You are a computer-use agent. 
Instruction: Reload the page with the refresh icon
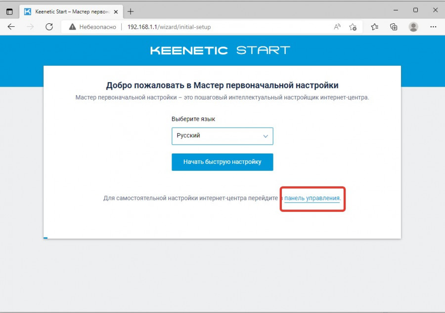pos(49,27)
